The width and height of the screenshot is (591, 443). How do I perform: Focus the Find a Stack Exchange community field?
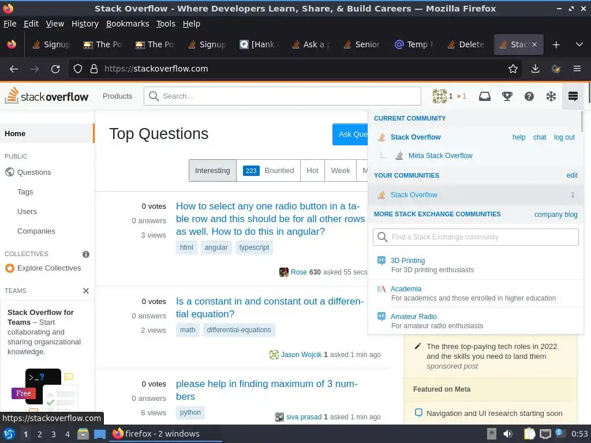476,237
